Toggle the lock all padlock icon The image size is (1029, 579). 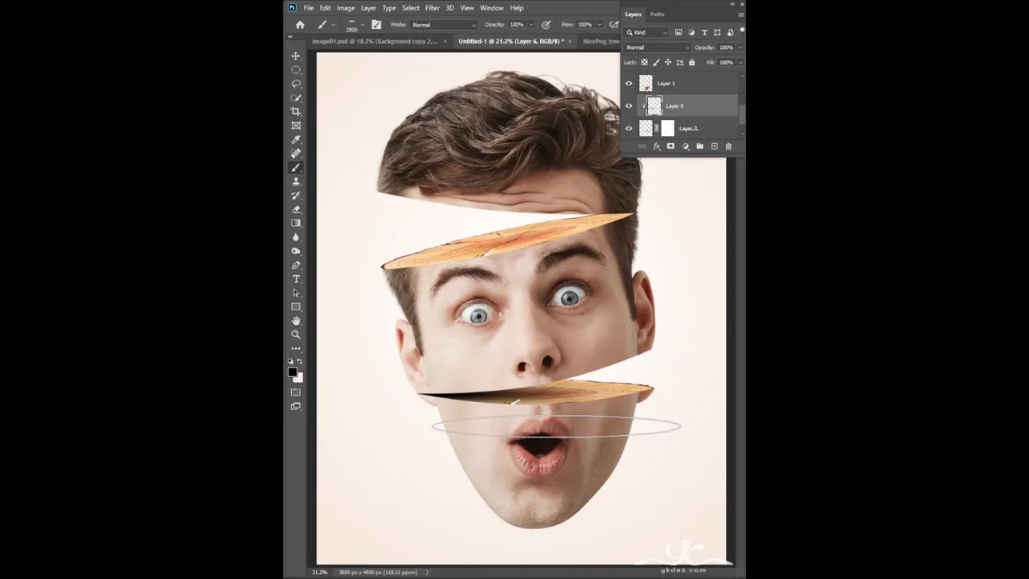[691, 62]
